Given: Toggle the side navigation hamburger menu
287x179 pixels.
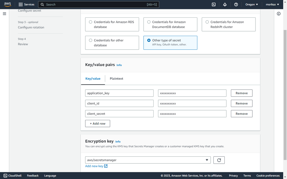Looking at the screenshot, I should [x=4, y=14].
